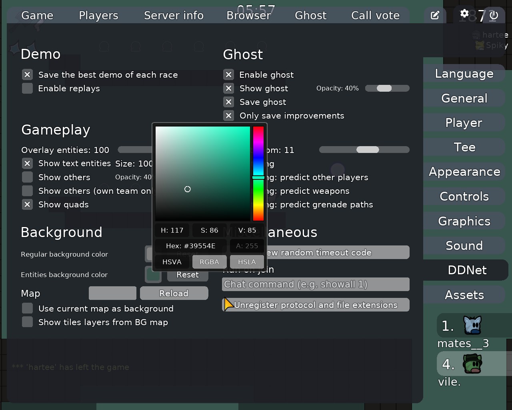Image resolution: width=512 pixels, height=410 pixels.
Task: Enable replays checkbox
Action: 27,88
